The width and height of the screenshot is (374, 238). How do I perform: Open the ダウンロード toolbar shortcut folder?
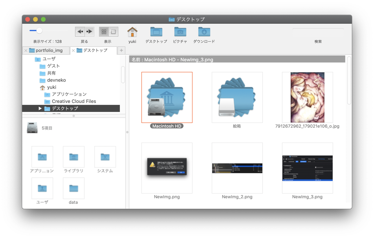(x=204, y=32)
